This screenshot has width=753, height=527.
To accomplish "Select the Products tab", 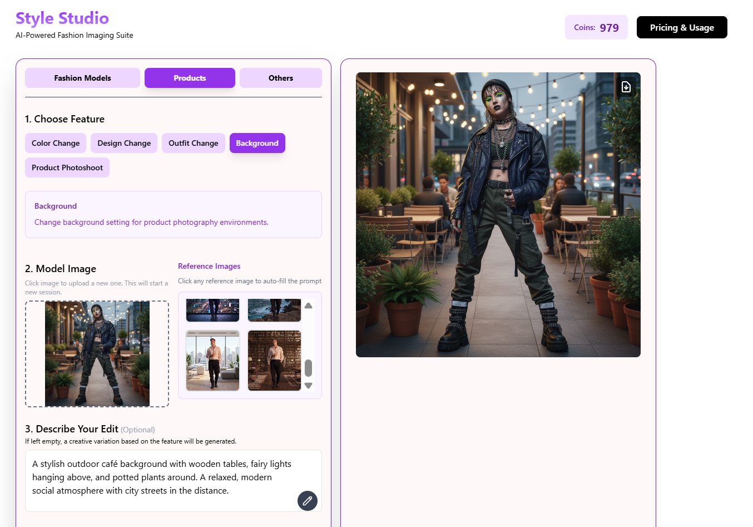I will 190,78.
